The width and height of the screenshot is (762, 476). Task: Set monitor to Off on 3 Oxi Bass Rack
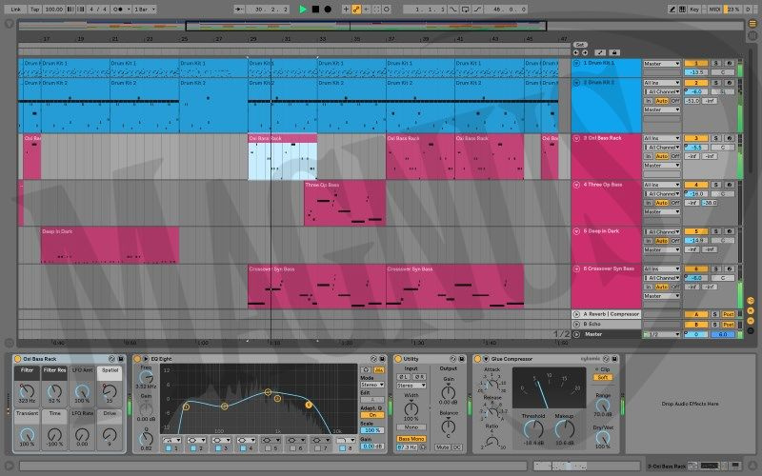click(x=673, y=156)
